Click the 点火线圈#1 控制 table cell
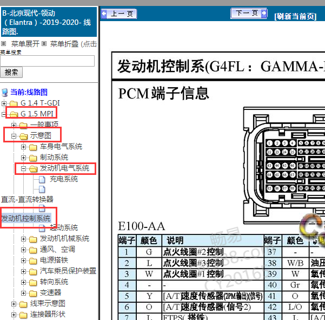This screenshot has width=325, height=320. (213, 274)
